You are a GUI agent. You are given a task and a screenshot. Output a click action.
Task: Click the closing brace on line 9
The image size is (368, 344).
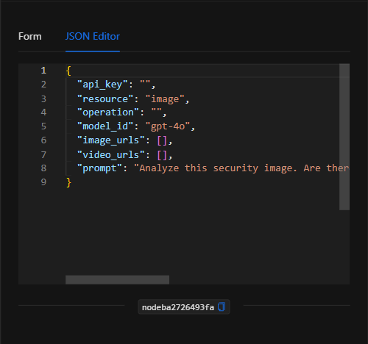coord(68,182)
